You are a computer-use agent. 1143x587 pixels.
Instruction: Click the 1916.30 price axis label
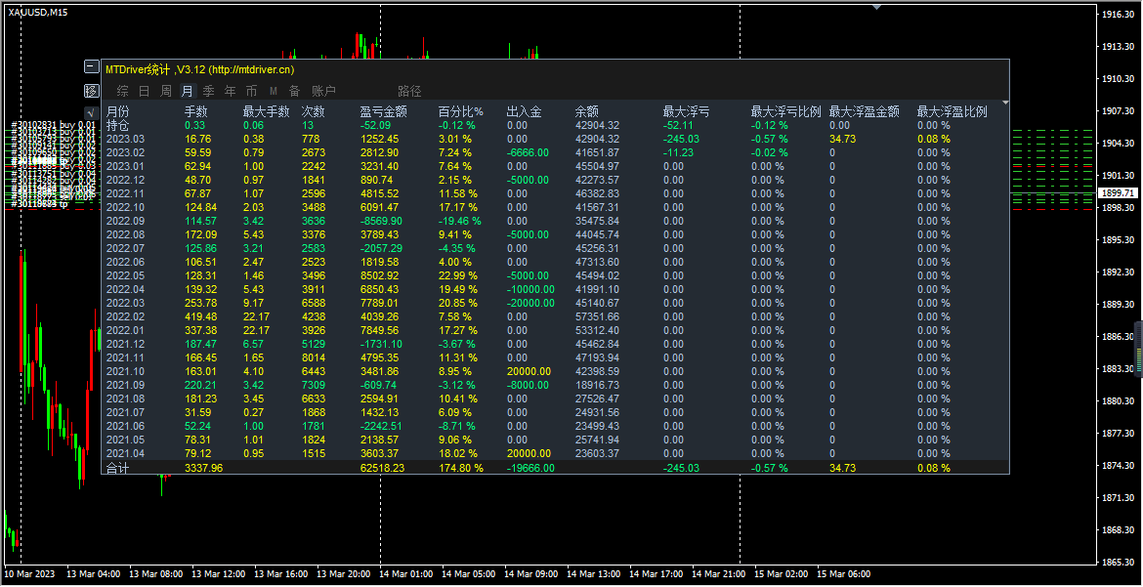(1118, 15)
